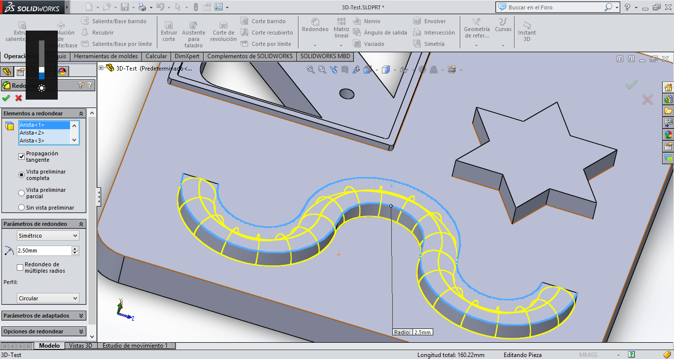Click the large red X in the viewport corner
The width and height of the screenshot is (674, 359).
click(x=647, y=100)
